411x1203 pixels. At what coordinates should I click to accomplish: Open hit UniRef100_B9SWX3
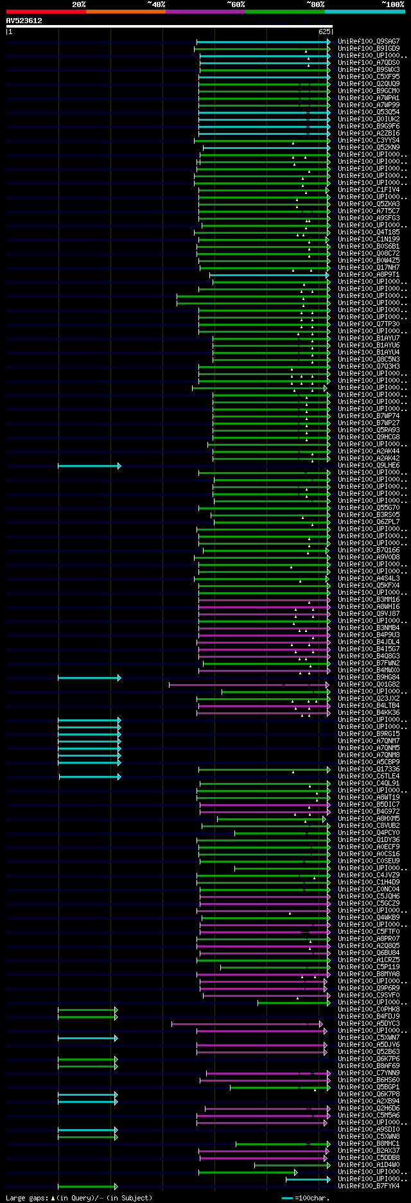click(369, 70)
